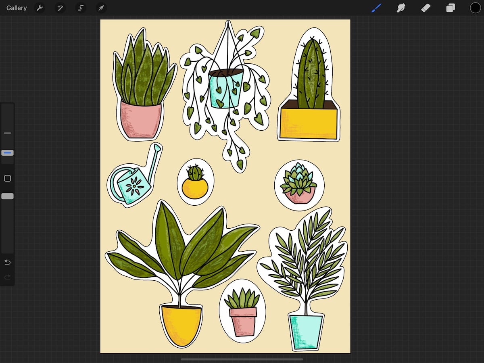Screen dimensions: 484x363
Task: Activate the Selections tool
Action: pos(81,8)
